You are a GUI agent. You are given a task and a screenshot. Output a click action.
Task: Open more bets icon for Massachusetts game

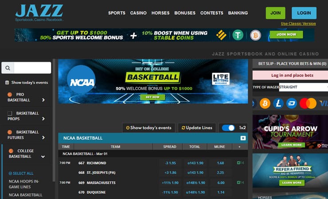tap(240, 183)
